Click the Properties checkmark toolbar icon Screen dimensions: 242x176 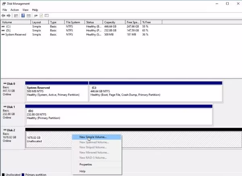(x=41, y=15)
